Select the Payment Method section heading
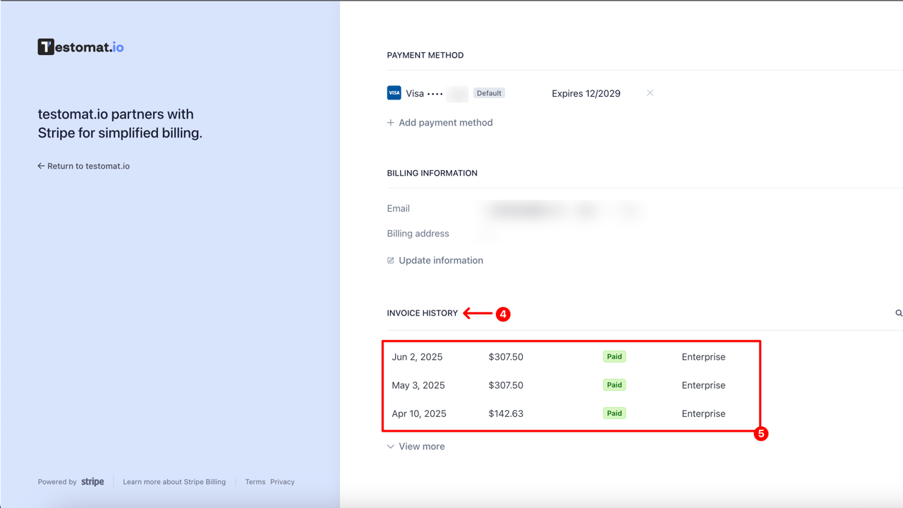This screenshot has height=508, width=903. click(425, 55)
